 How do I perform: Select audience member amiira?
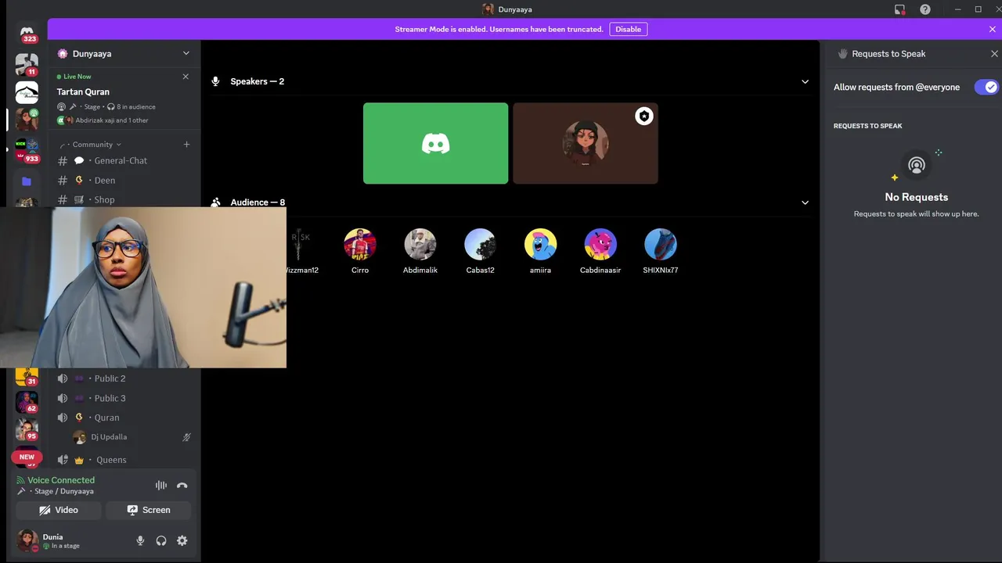coord(540,252)
